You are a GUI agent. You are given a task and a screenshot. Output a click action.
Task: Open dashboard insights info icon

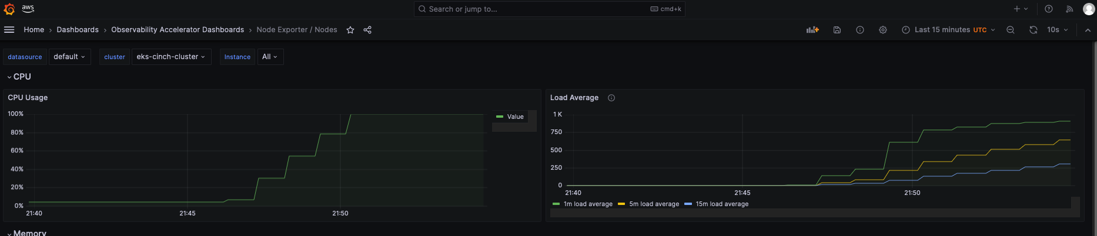[860, 30]
